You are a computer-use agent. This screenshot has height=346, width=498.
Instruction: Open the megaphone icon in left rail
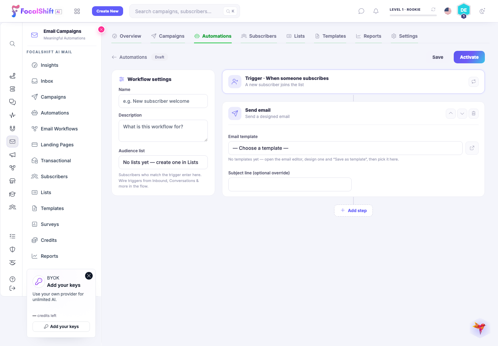(x=12, y=155)
